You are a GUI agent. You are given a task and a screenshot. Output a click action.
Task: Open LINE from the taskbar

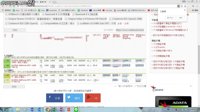tap(76, 110)
